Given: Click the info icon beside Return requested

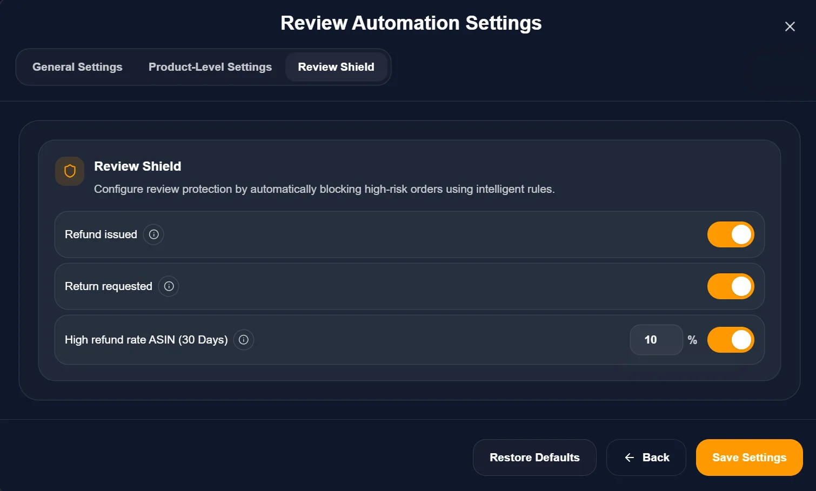Looking at the screenshot, I should point(169,286).
